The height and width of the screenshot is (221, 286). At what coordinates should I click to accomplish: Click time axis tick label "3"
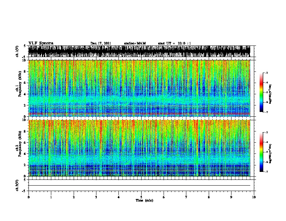96,197
